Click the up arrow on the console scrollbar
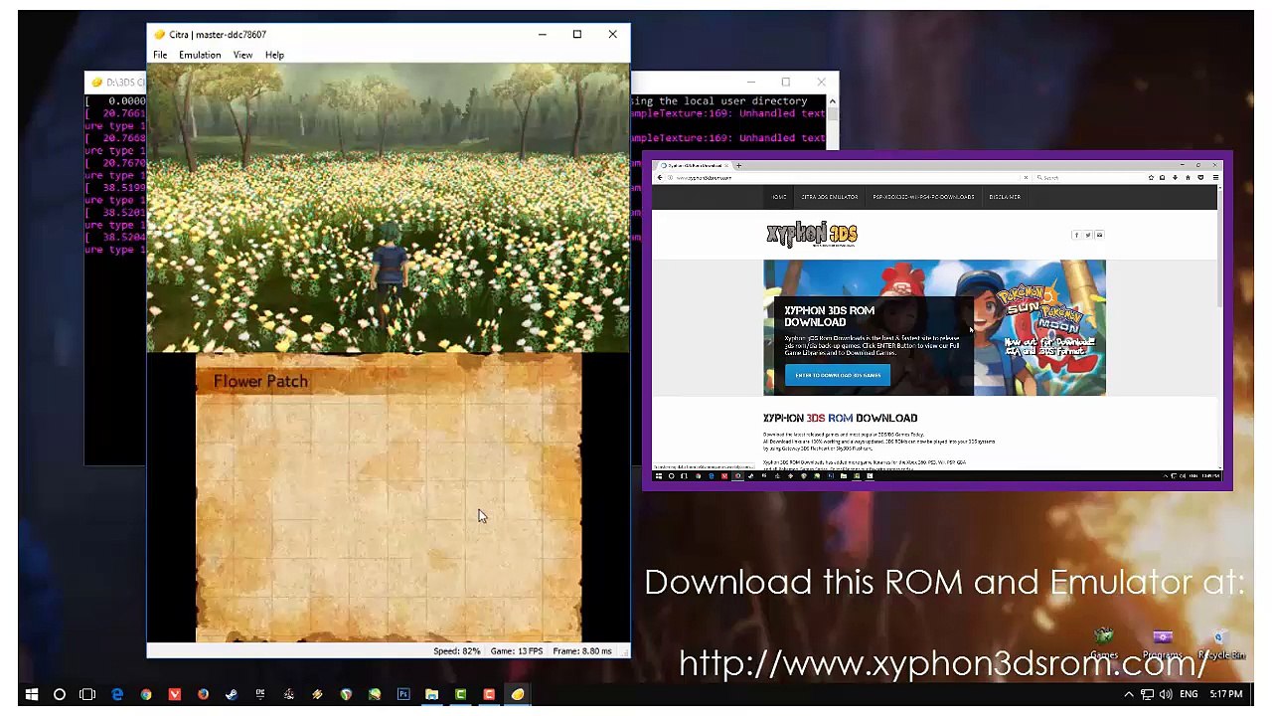 click(832, 100)
